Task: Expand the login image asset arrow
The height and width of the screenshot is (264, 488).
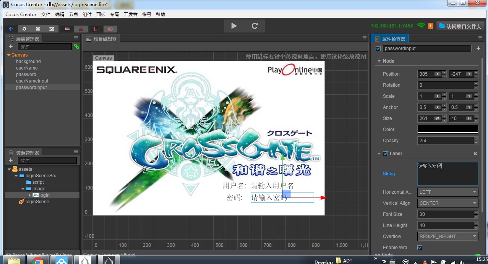Action: tap(30, 195)
